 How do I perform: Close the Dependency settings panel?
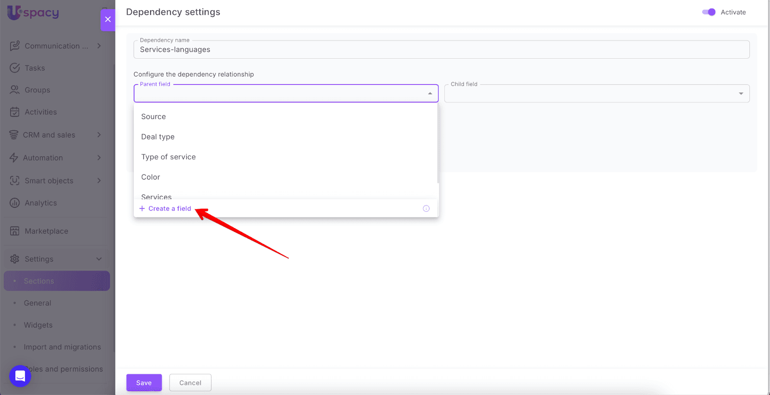coord(108,19)
